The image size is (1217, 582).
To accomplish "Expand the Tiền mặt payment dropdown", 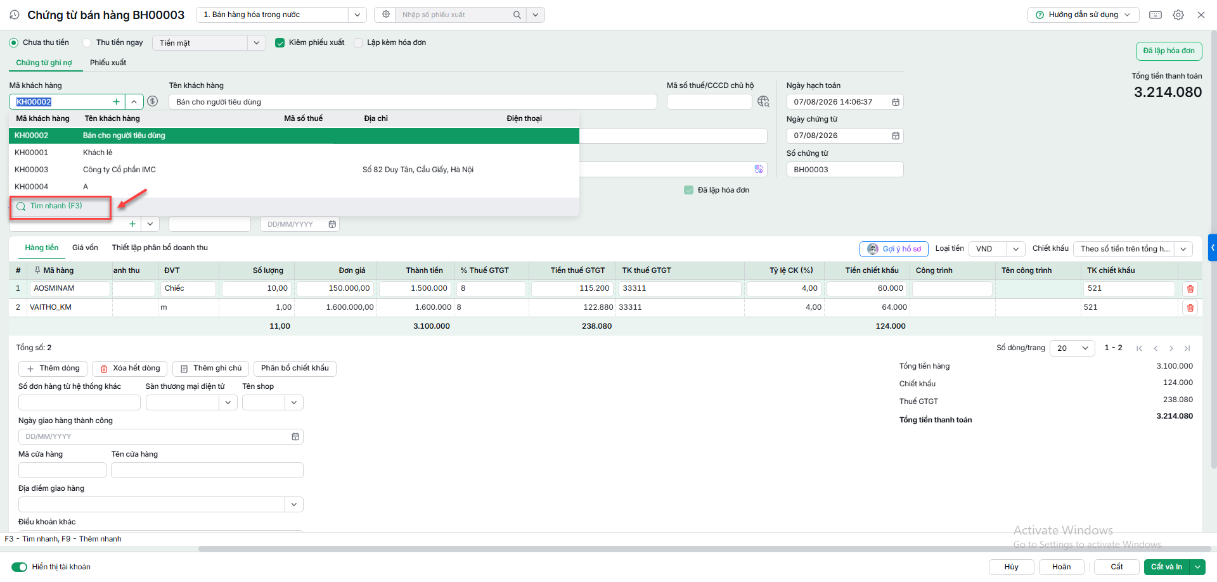I will 256,42.
